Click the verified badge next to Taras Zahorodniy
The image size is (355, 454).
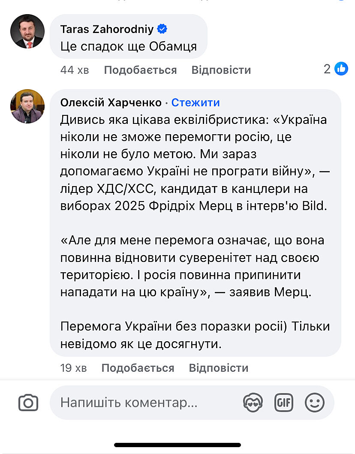(162, 29)
